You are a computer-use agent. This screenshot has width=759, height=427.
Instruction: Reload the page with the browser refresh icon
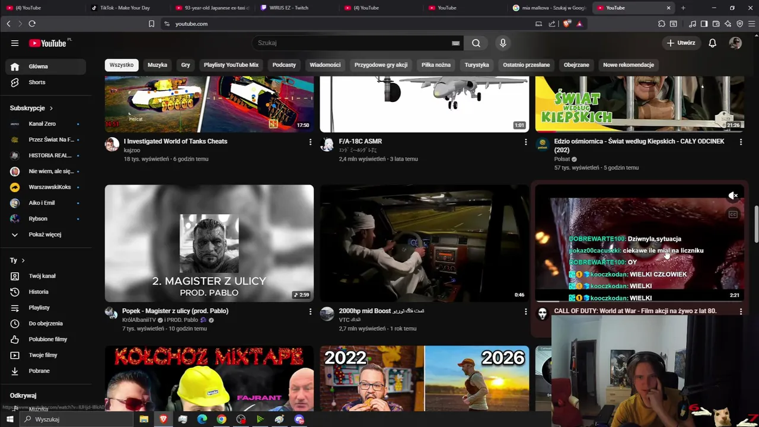pos(32,24)
